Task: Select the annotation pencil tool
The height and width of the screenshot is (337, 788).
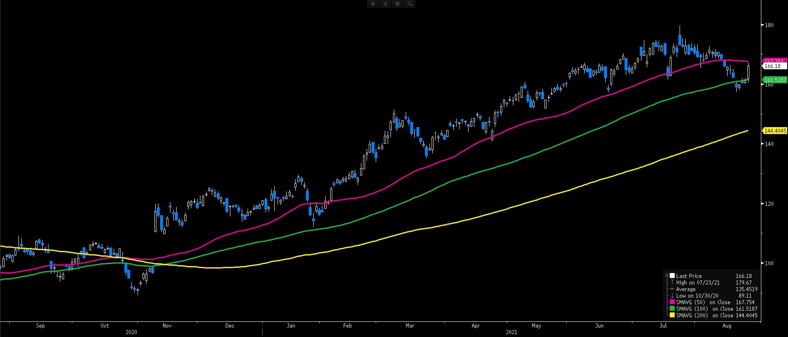Action: (385, 4)
